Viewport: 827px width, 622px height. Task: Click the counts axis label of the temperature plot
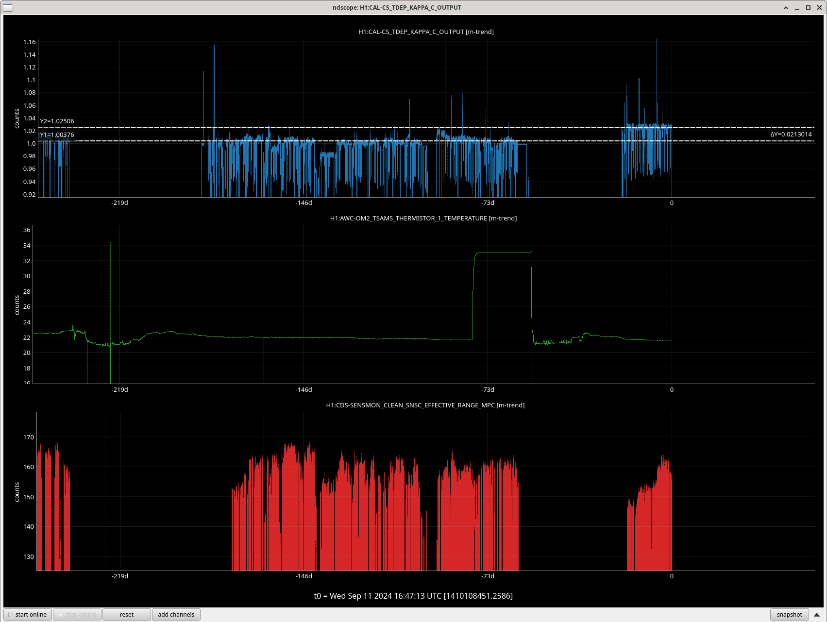point(17,305)
